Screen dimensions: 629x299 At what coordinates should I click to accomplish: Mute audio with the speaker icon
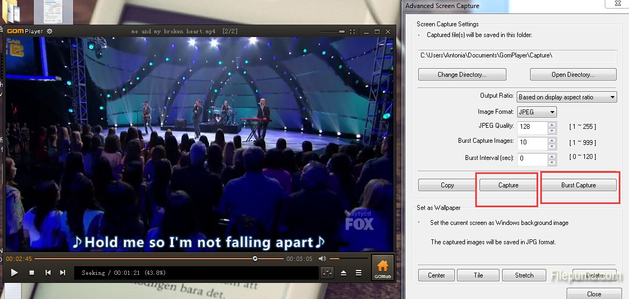322,259
